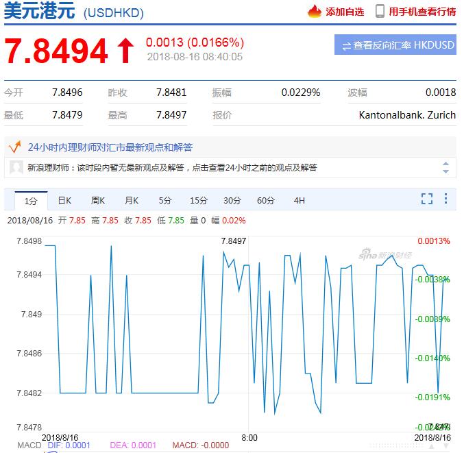The image size is (464, 453).
Task: Select the 周K chart tab
Action: [x=98, y=201]
